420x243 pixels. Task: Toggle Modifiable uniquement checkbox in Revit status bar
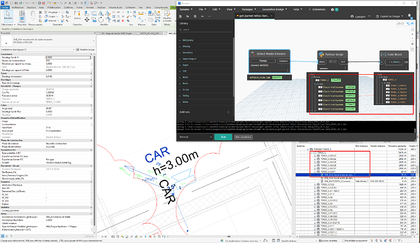tap(344, 241)
